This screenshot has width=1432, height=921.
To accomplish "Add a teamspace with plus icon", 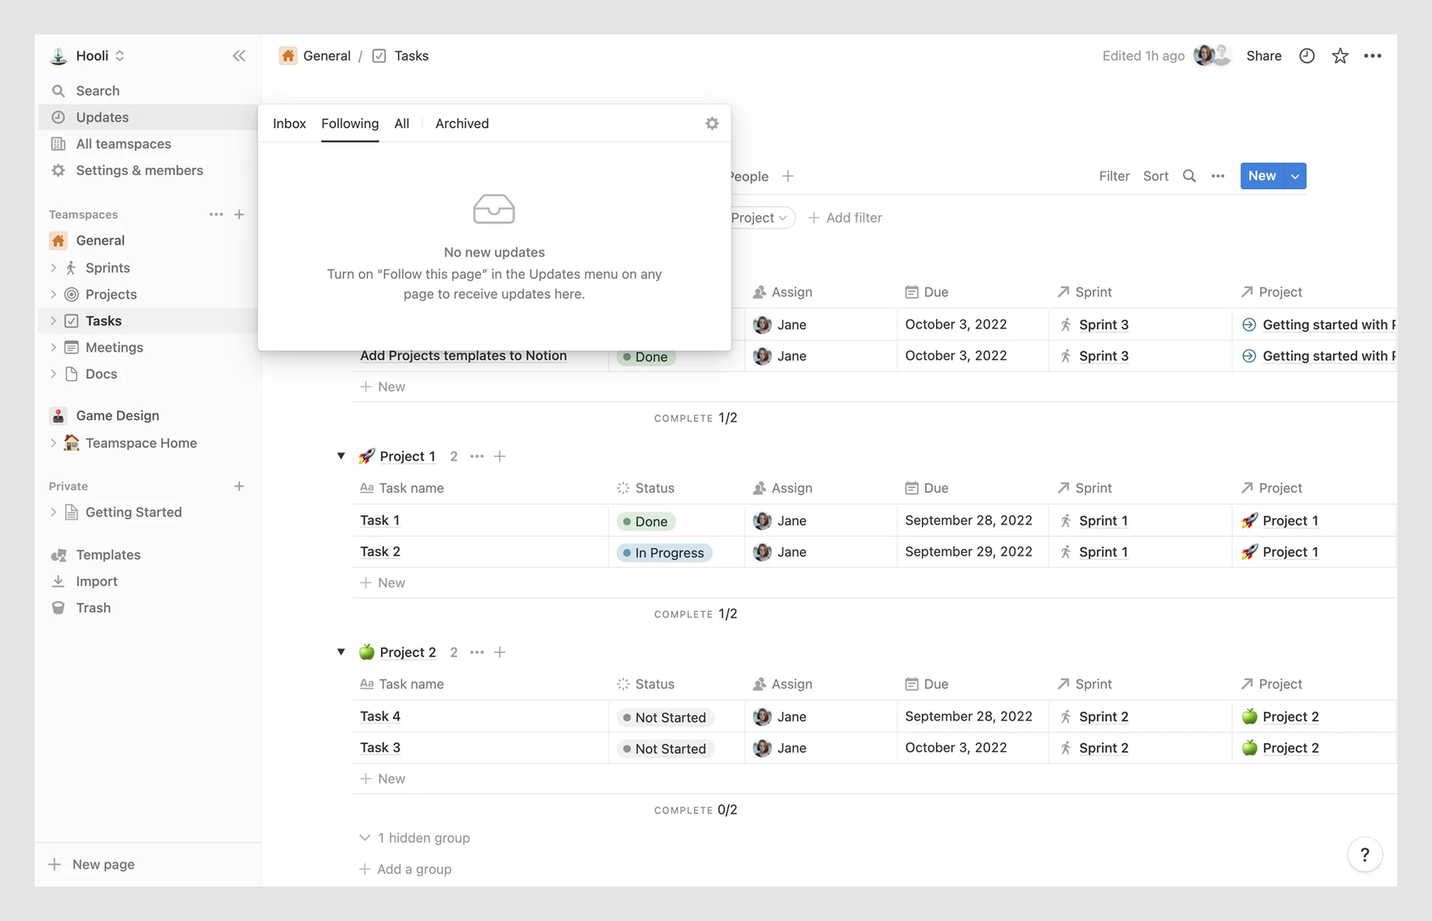I will click(239, 214).
